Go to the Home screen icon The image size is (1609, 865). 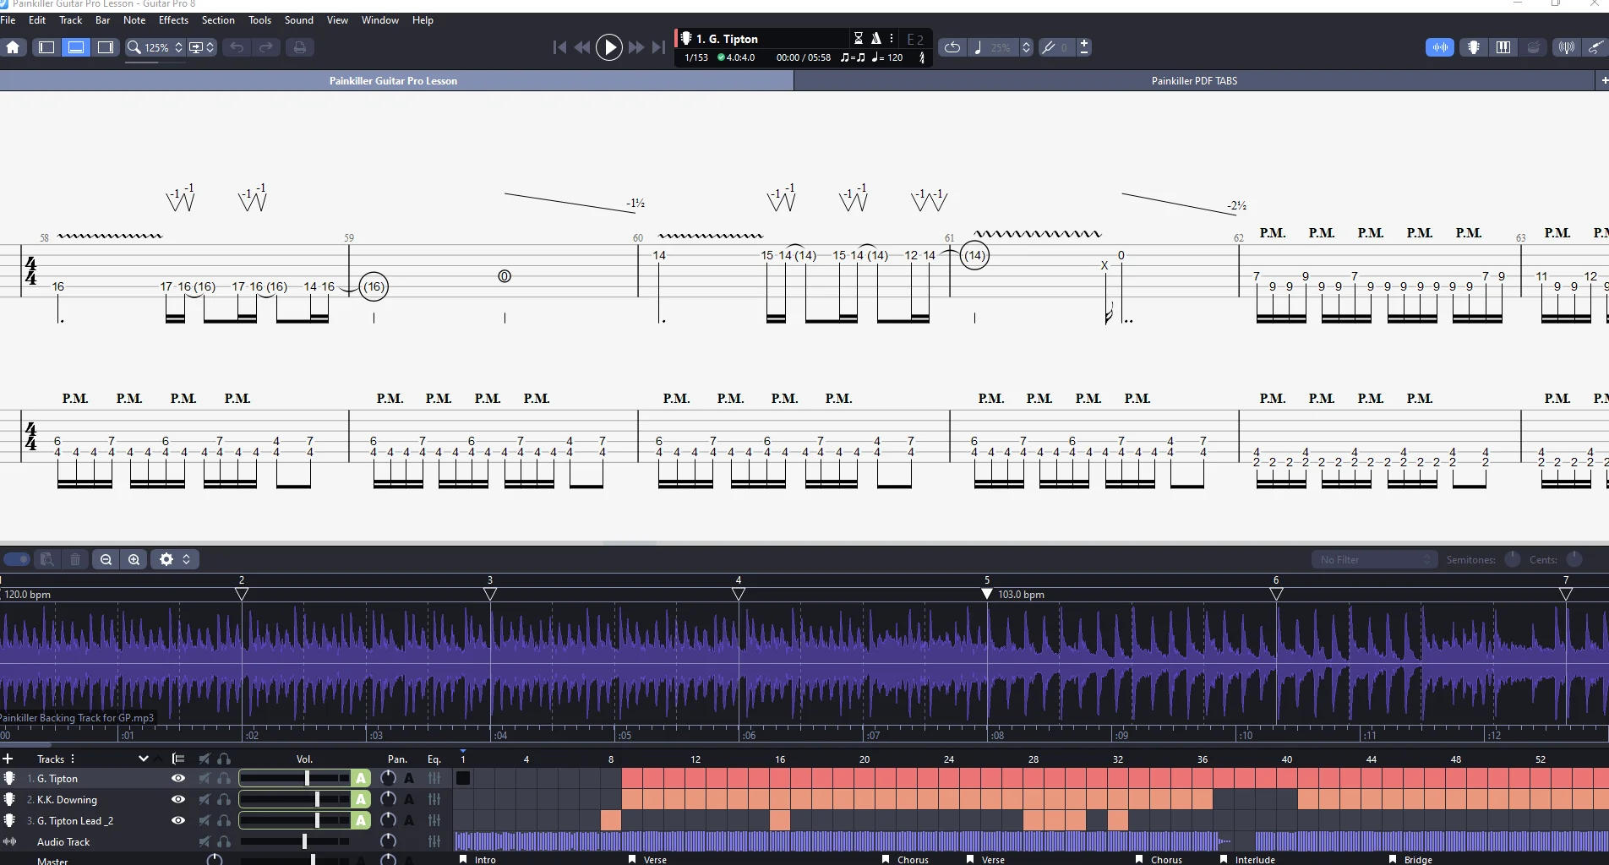(x=13, y=47)
